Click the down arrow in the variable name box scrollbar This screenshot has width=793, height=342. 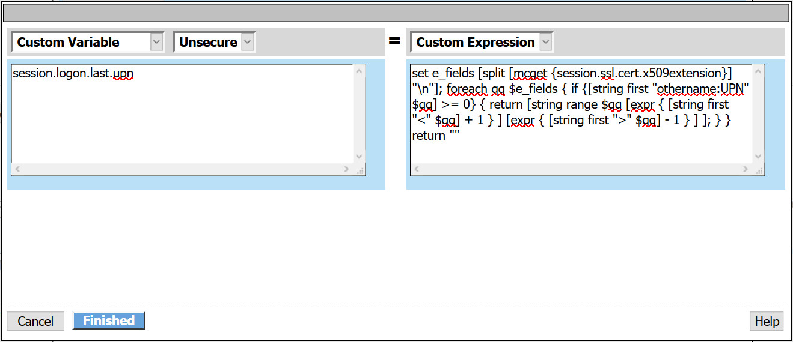pos(359,157)
